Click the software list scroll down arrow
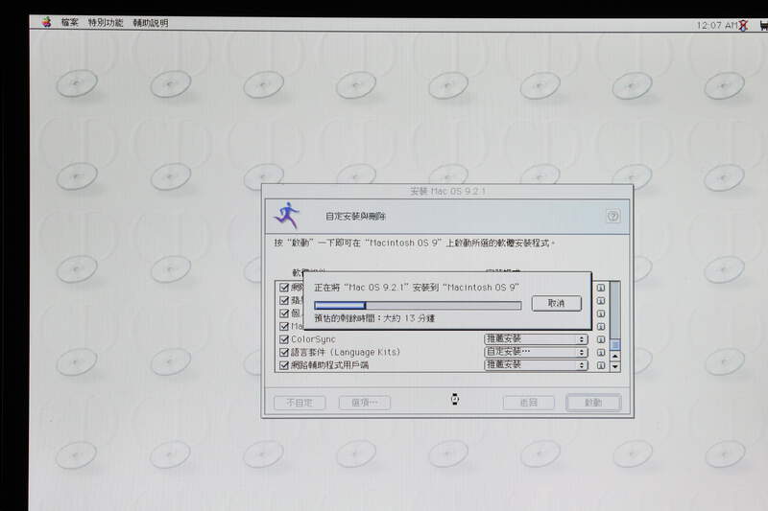 click(615, 366)
